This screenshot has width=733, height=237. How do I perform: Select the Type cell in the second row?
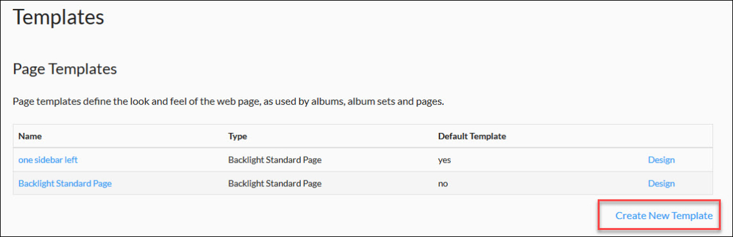pos(275,183)
